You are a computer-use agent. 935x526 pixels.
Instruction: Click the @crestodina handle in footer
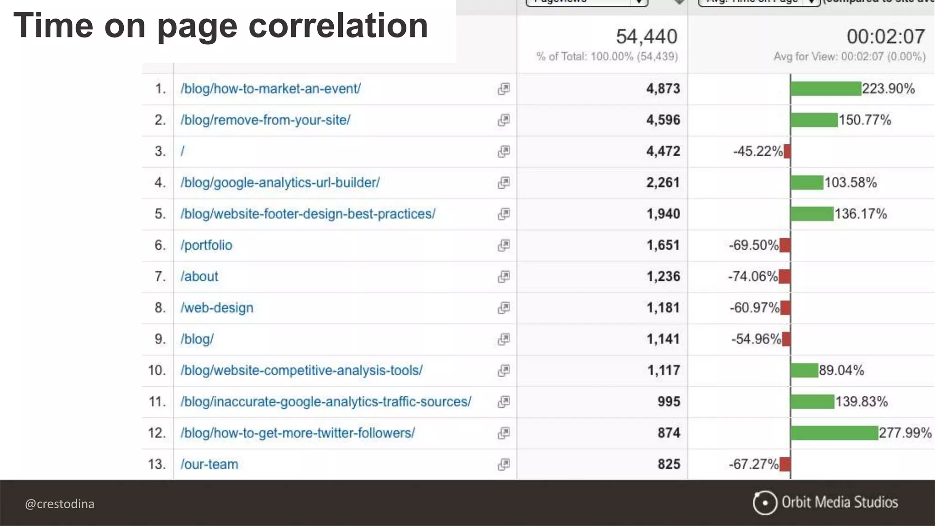(60, 504)
